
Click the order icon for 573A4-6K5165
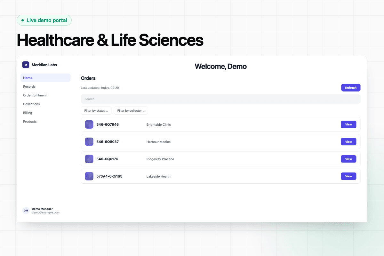coord(89,176)
